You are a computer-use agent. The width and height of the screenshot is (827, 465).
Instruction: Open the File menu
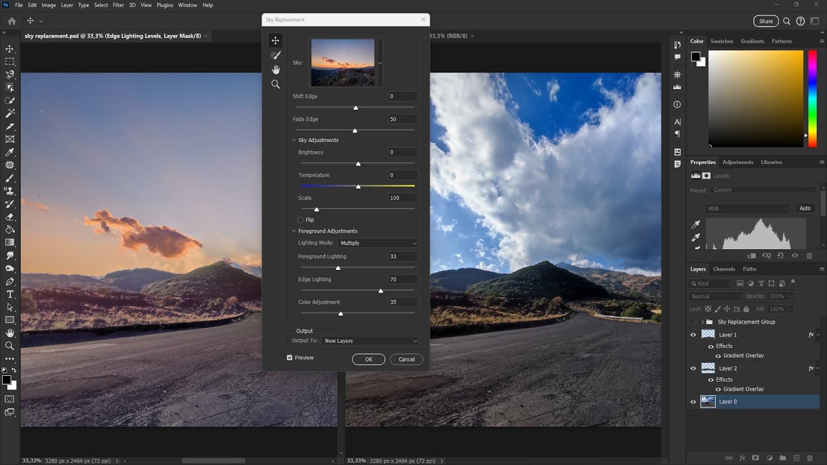19,5
